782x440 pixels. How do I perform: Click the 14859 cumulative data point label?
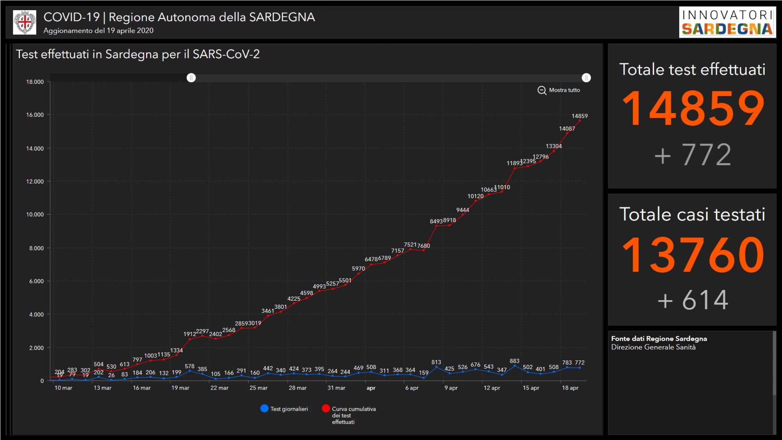tap(579, 116)
